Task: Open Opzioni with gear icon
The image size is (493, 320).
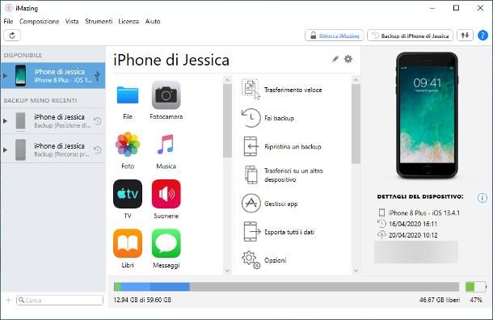Action: point(263,260)
